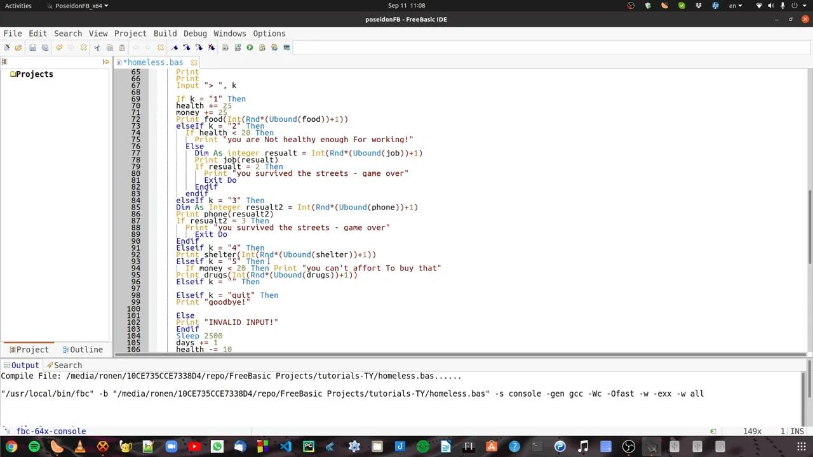Open the Debug menu
Viewport: 813px width, 457px height.
coord(195,33)
